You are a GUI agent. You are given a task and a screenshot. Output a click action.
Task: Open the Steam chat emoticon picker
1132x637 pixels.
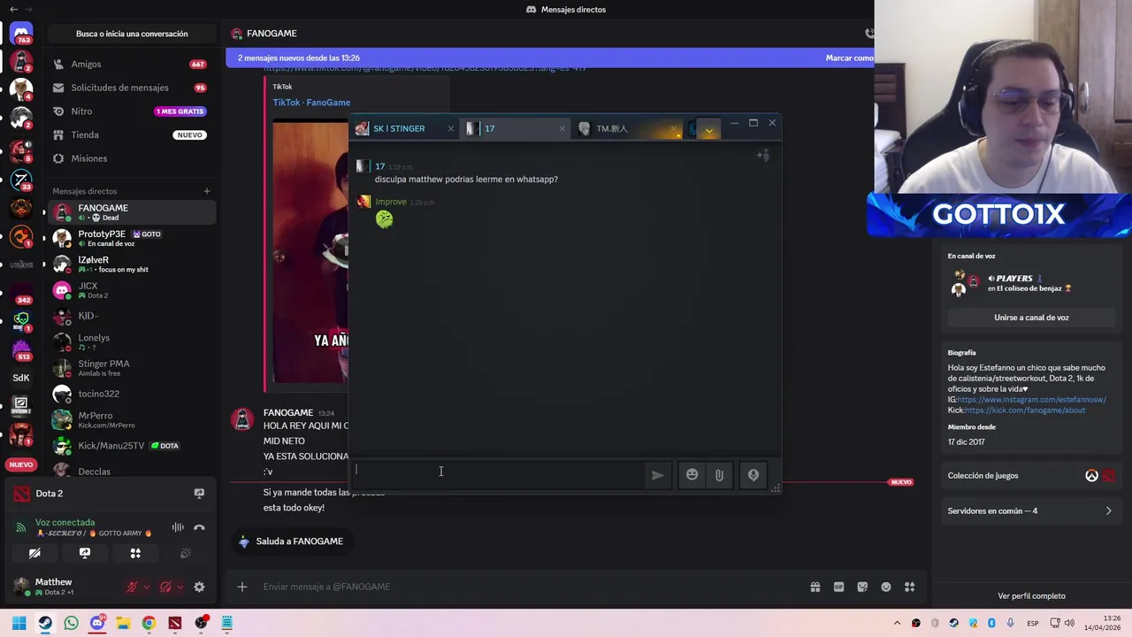click(692, 475)
